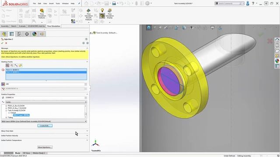280x157 pixels.
Task: Collapse the Particle Properties section
Action: [87, 94]
